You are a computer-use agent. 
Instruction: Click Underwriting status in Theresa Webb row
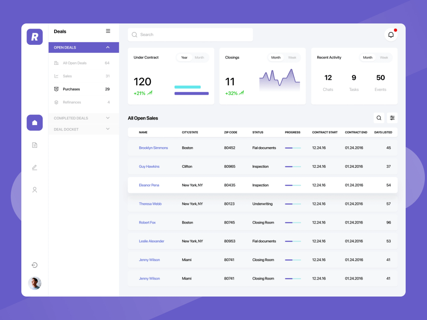pyautogui.click(x=262, y=204)
